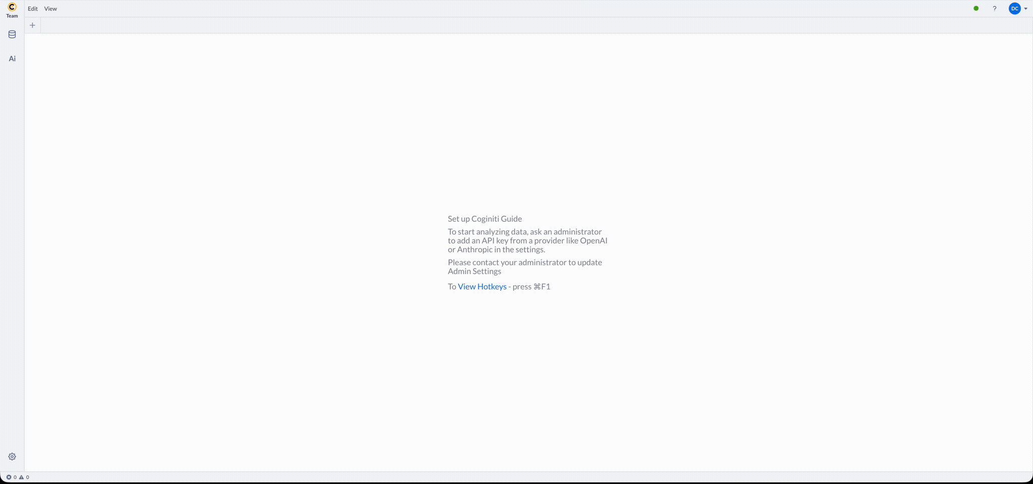This screenshot has height=484, width=1033.
Task: Expand the user account dropdown arrow
Action: coord(1026,9)
